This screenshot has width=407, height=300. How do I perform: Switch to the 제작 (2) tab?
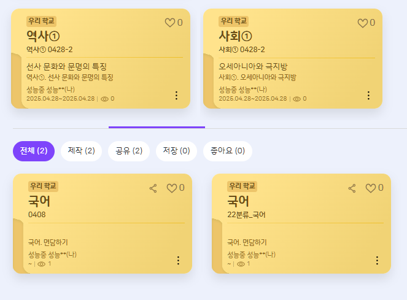(x=81, y=151)
